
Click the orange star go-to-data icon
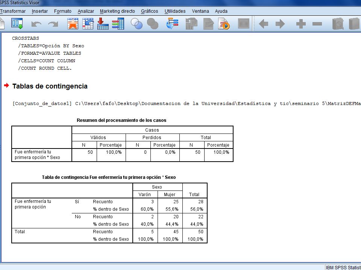(73, 24)
